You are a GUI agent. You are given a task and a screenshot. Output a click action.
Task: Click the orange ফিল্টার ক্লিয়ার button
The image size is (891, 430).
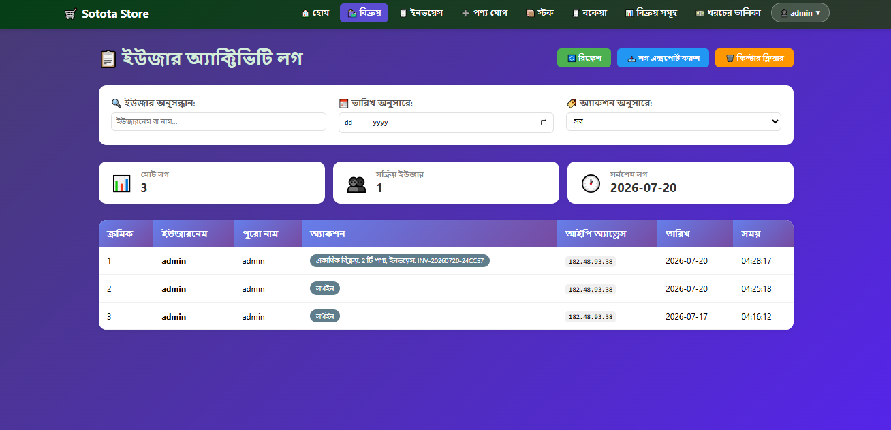click(754, 58)
